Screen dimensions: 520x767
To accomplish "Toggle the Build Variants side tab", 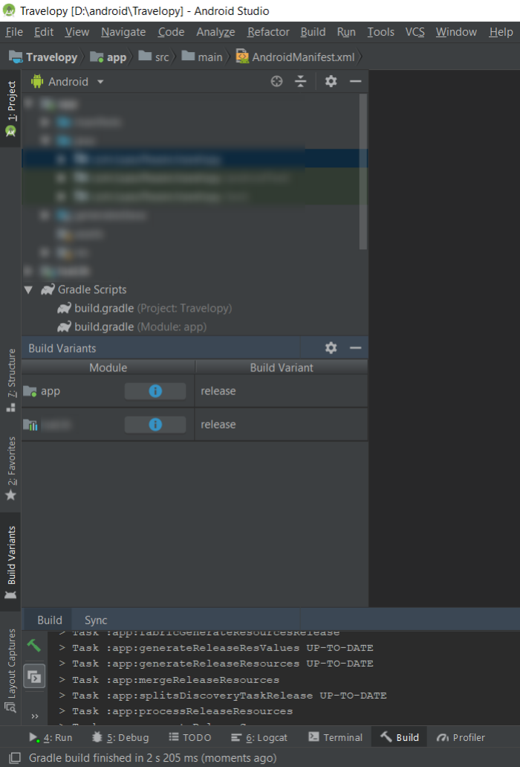I will point(10,562).
